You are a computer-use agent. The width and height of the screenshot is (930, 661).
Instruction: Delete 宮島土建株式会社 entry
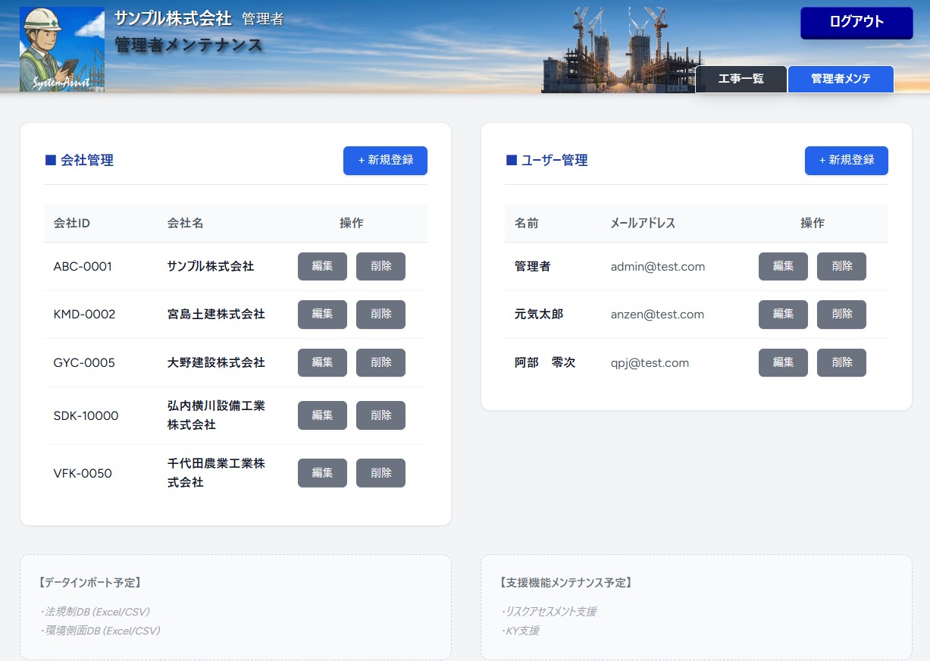pyautogui.click(x=380, y=315)
